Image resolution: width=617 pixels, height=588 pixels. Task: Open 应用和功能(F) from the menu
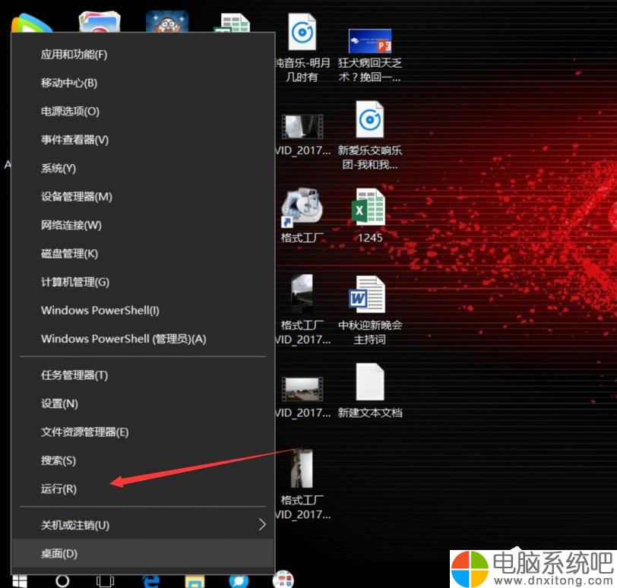(143, 54)
